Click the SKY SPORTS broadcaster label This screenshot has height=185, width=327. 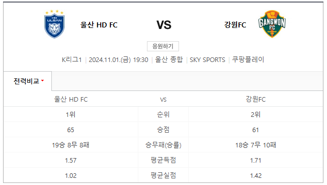click(x=207, y=60)
